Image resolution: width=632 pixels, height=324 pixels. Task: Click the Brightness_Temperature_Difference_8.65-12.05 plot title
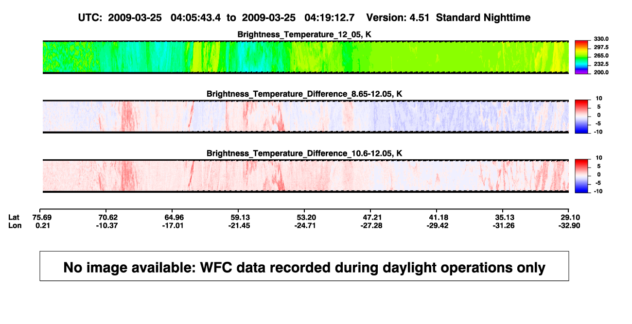(x=304, y=94)
